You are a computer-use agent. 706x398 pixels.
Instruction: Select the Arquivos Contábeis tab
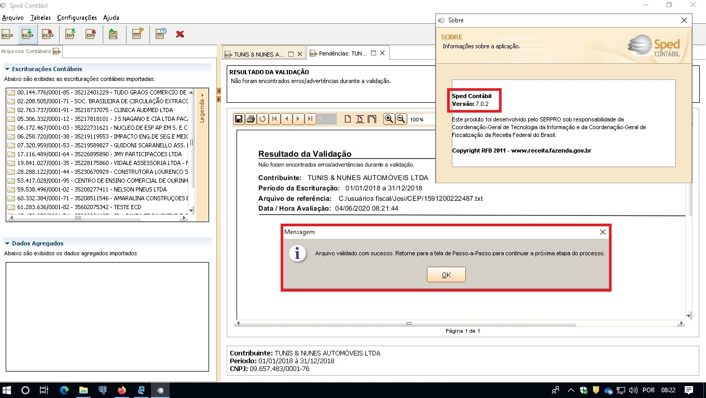(x=31, y=51)
